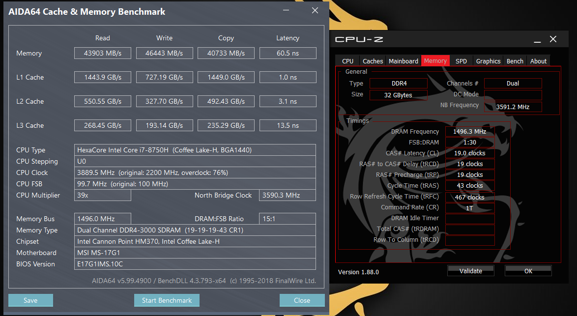Click the L3 Cache Write 193.14 GB/s value
The height and width of the screenshot is (316, 577).
(165, 125)
